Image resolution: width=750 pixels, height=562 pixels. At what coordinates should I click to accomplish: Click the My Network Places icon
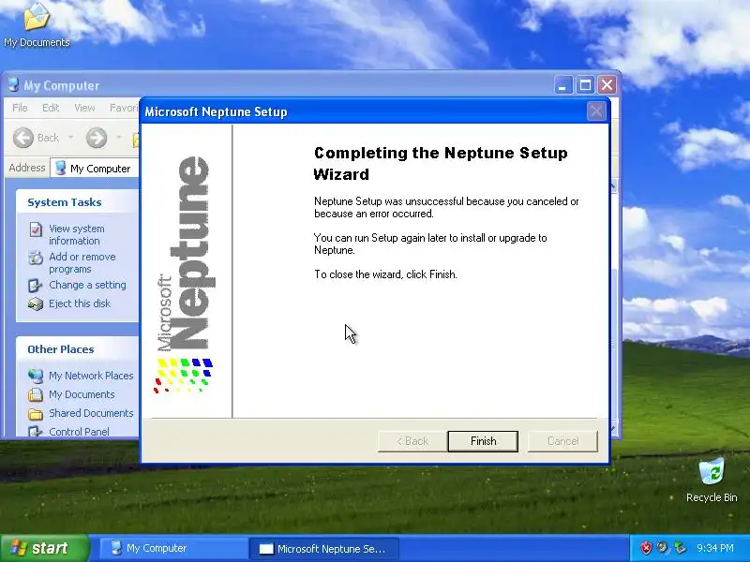point(36,377)
